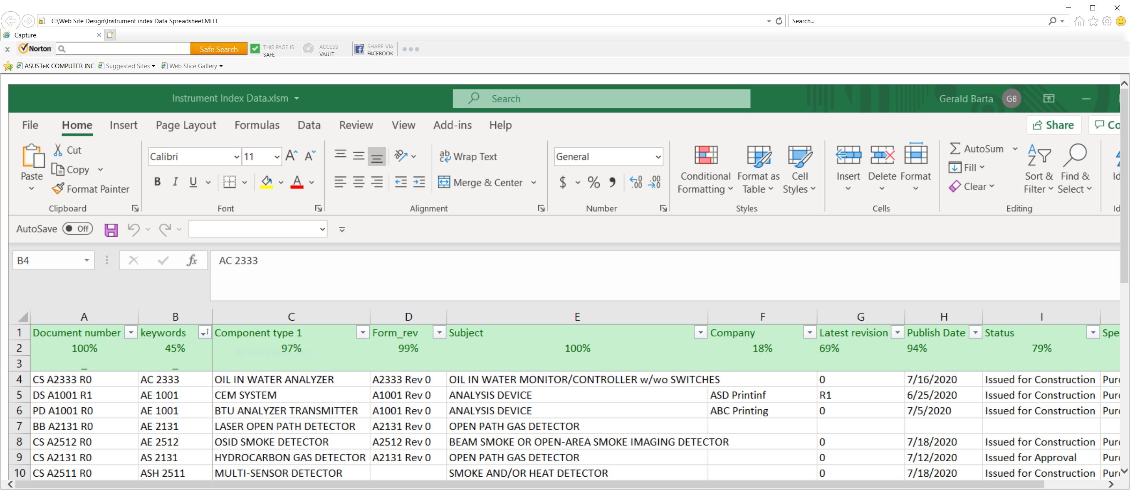Toggle italic formatting
The width and height of the screenshot is (1130, 490).
(x=175, y=182)
